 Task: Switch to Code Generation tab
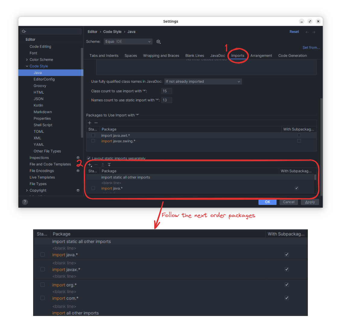coord(292,56)
